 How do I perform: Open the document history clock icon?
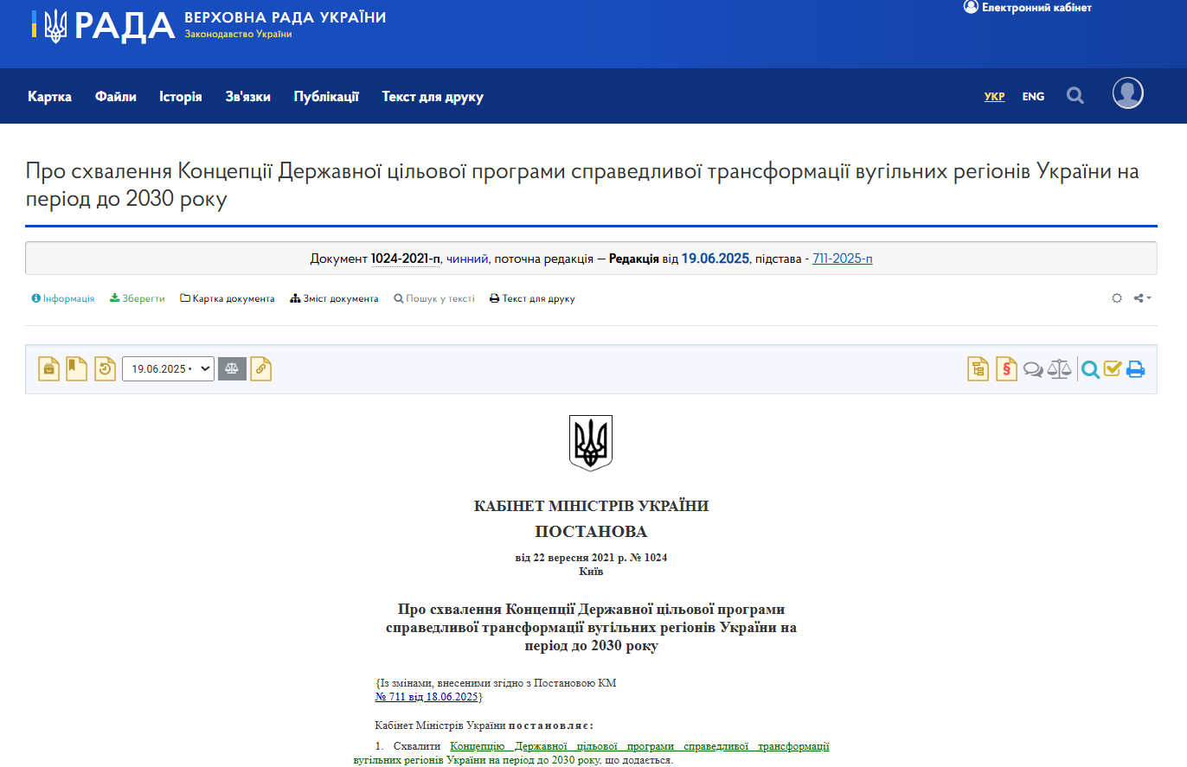click(105, 369)
